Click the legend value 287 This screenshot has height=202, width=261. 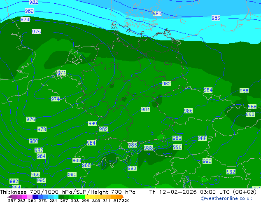pos(64,200)
